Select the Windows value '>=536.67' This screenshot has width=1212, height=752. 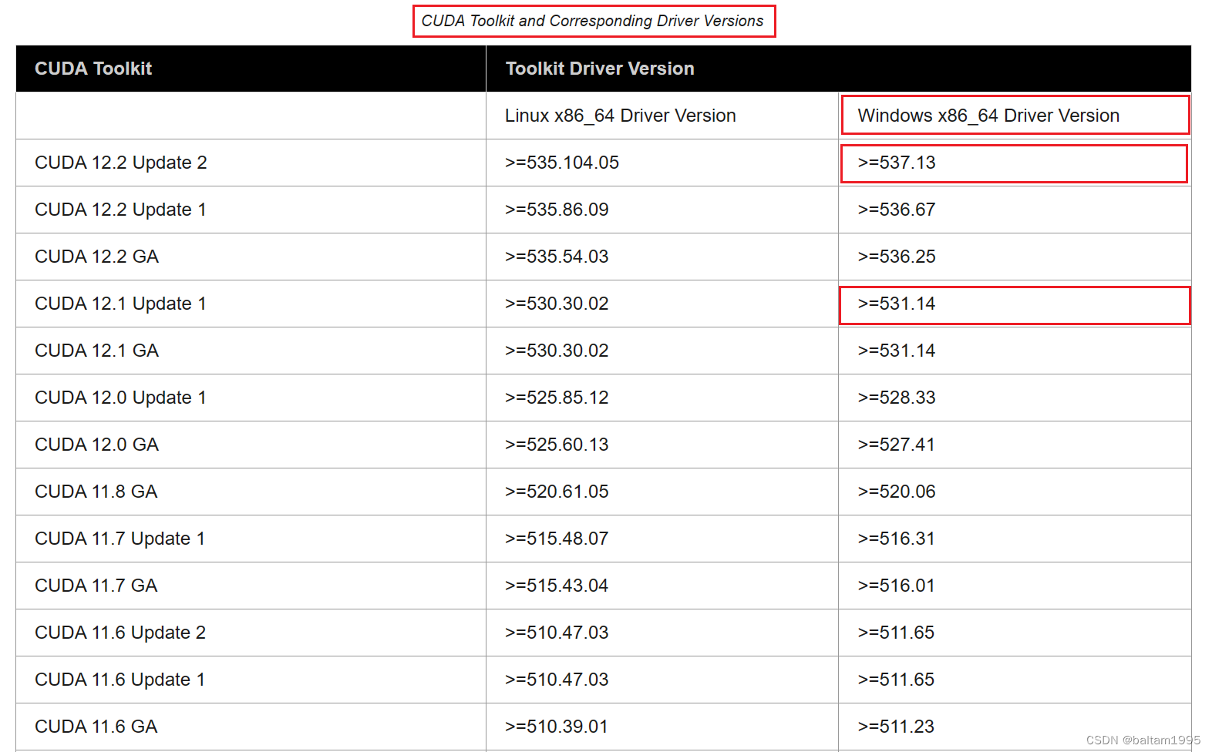click(897, 210)
